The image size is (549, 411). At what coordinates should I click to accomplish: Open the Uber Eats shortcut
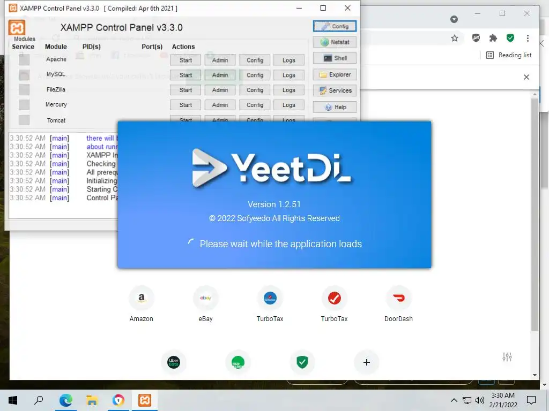coord(174,362)
